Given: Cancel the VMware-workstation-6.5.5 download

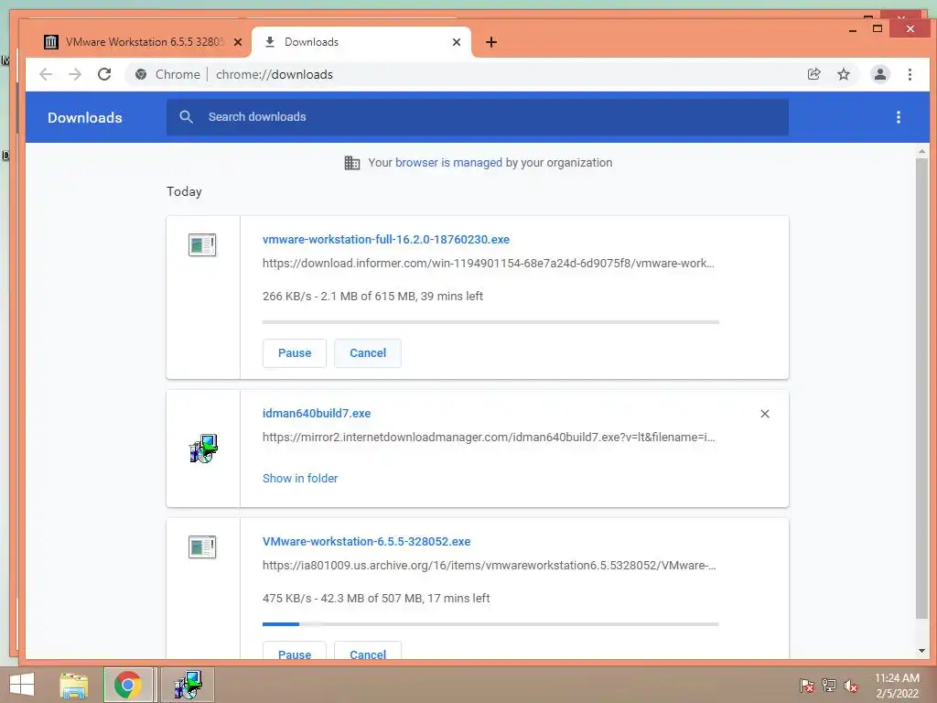Looking at the screenshot, I should (x=368, y=652).
